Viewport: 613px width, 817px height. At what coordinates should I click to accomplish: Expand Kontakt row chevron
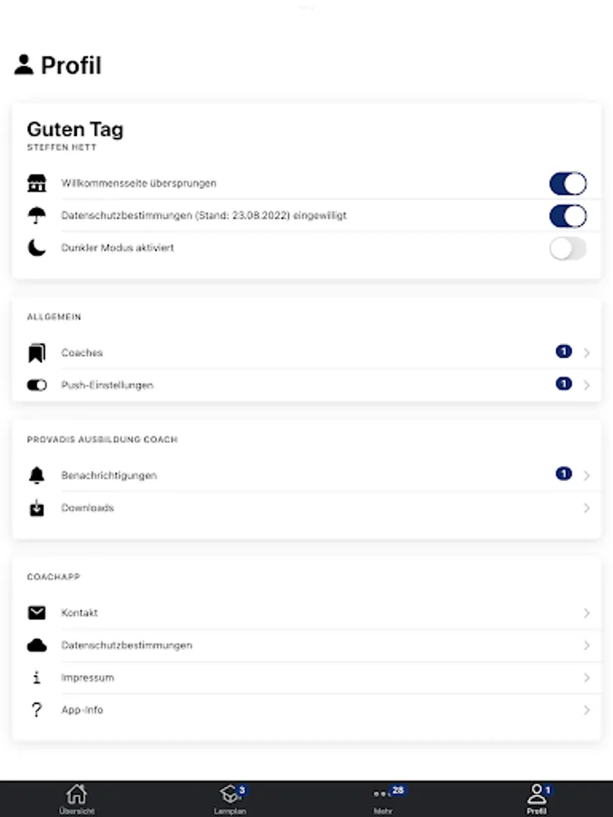587,613
